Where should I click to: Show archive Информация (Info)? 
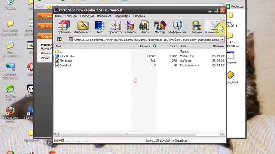click(177, 27)
